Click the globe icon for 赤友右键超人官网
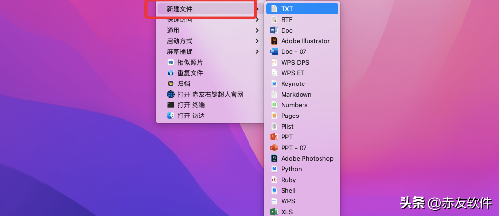The width and height of the screenshot is (499, 216). click(171, 94)
